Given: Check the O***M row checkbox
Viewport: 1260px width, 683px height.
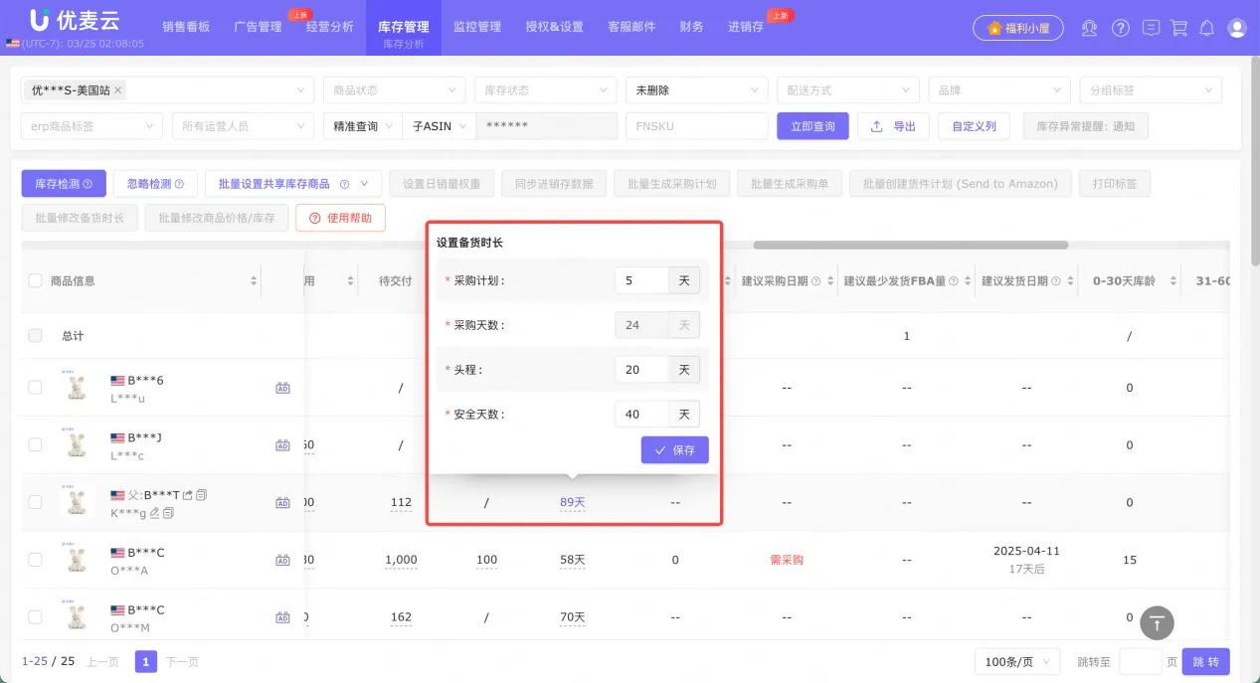Looking at the screenshot, I should tap(35, 617).
